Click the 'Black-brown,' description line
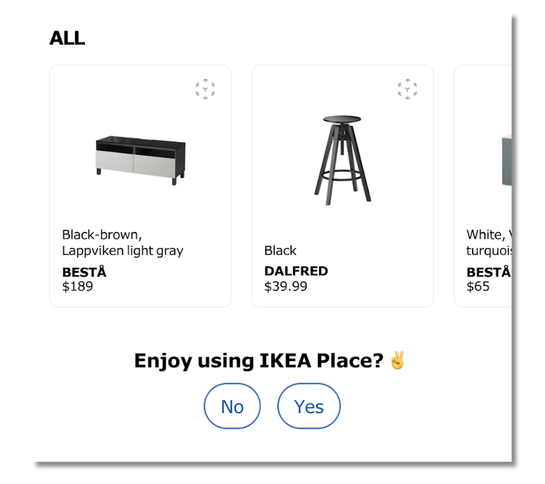 102,235
